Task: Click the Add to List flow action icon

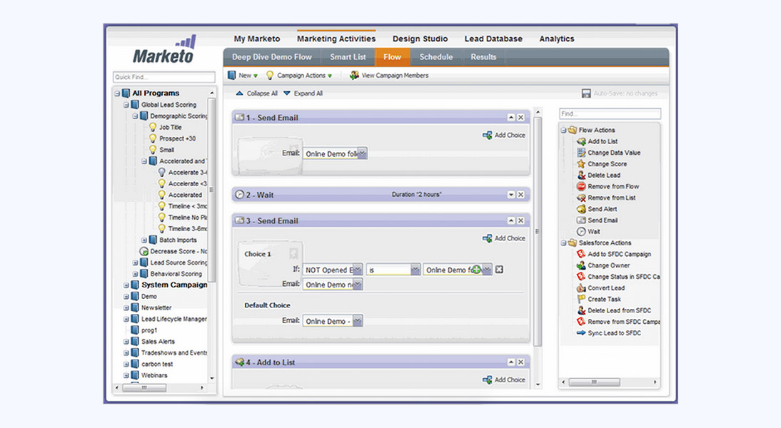Action: 581,141
